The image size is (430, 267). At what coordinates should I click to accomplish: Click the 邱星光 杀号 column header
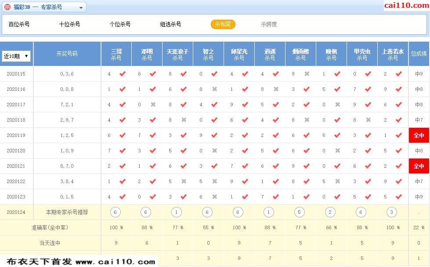tap(239, 54)
